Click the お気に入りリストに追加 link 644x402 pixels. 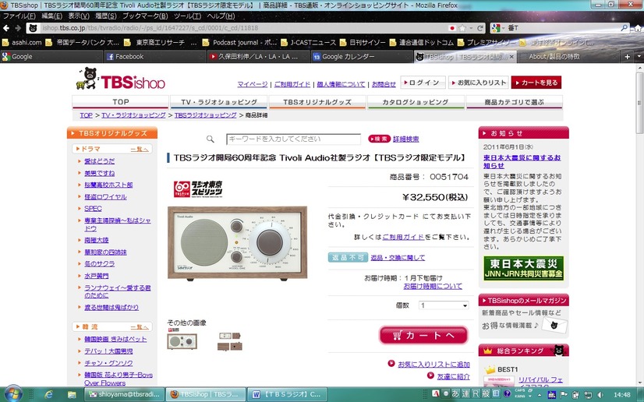(433, 365)
